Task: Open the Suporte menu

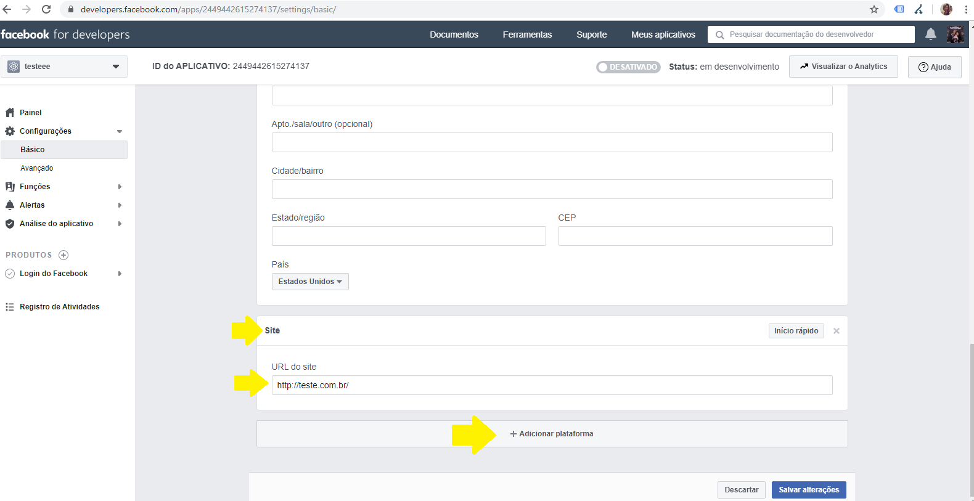Action: pos(592,35)
